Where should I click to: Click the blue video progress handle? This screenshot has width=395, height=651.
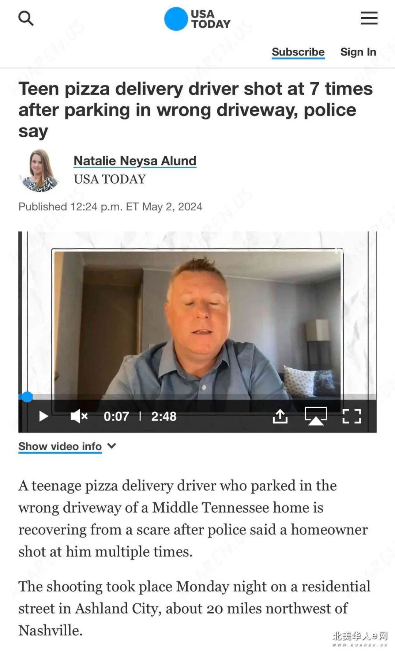click(x=27, y=397)
